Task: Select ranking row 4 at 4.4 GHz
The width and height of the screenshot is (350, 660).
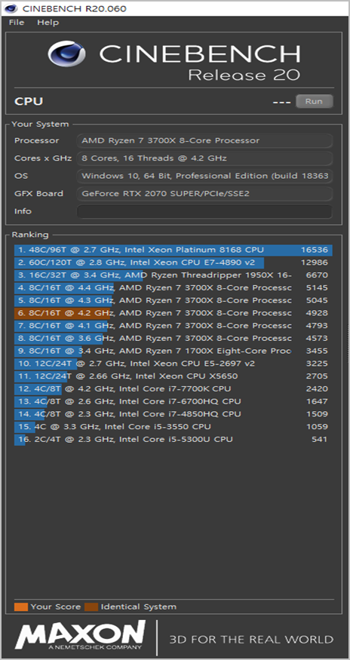Action: pyautogui.click(x=173, y=287)
